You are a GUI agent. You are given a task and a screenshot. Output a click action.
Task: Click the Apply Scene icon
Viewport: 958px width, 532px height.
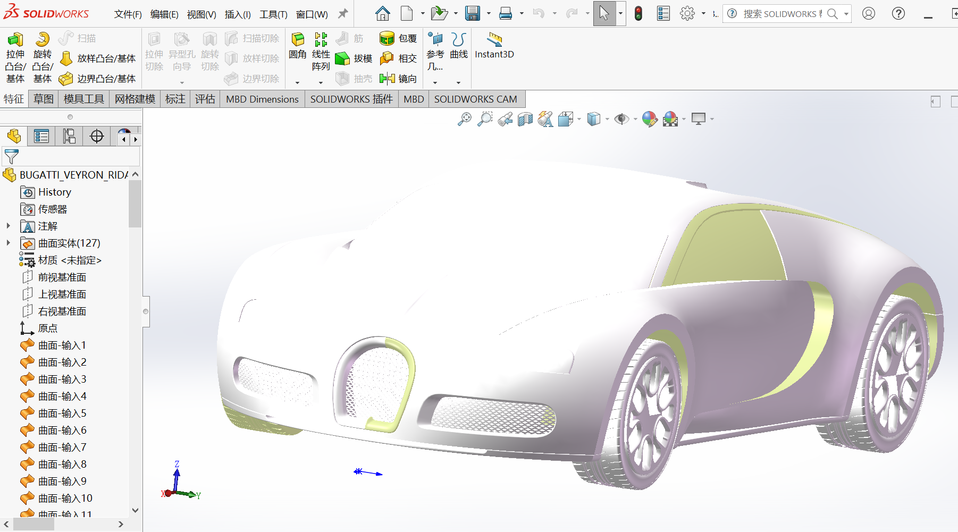click(671, 119)
